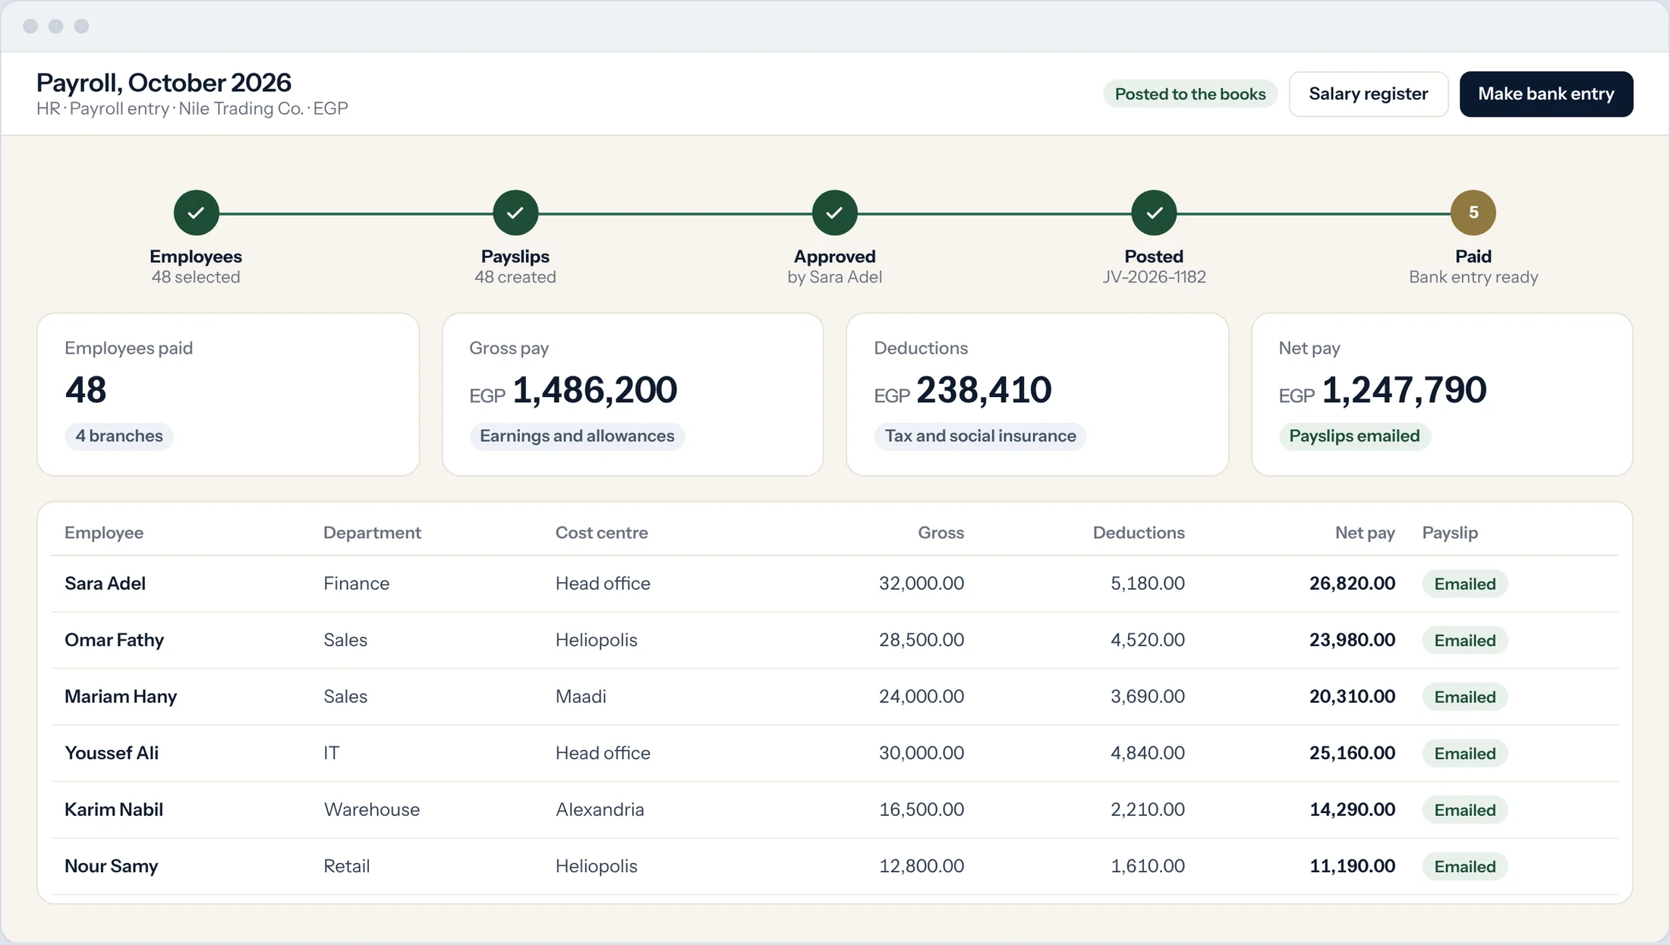Screen dimensions: 1670x945
Task: Click Sara Adel's net pay 26,820.00
Action: 1352,584
